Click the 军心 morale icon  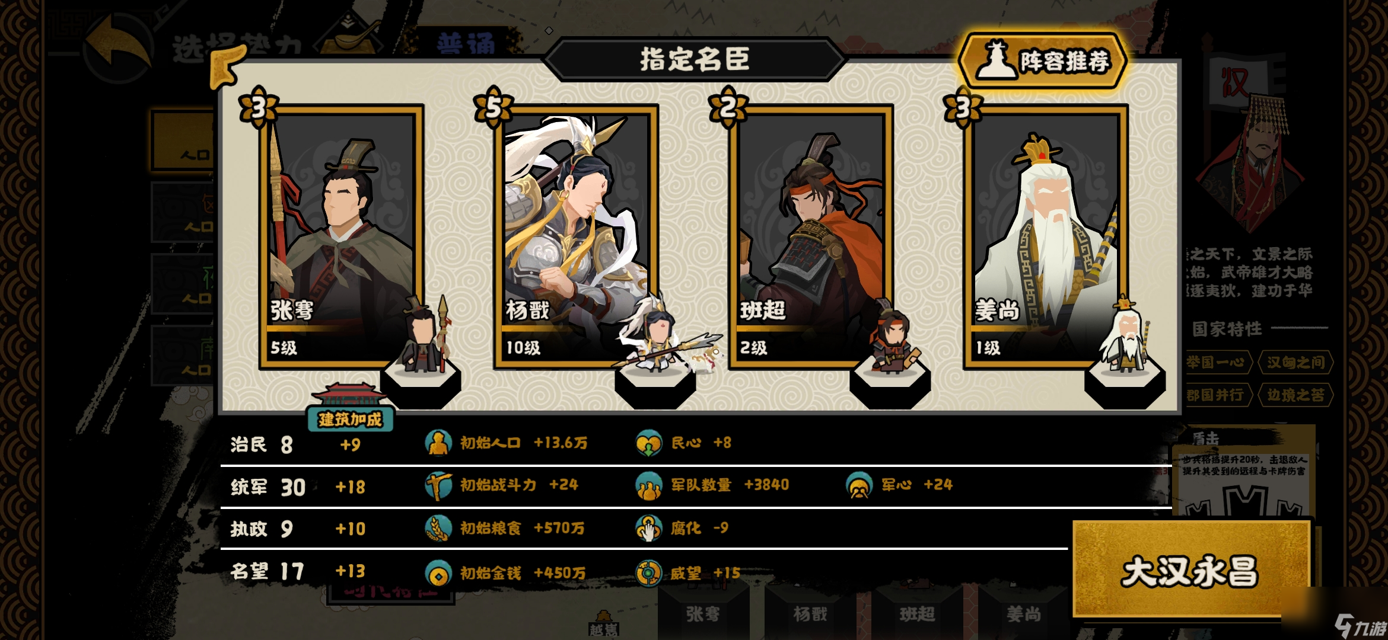(x=859, y=485)
